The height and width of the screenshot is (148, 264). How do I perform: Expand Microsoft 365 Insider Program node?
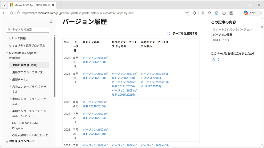pyautogui.click(x=10, y=123)
